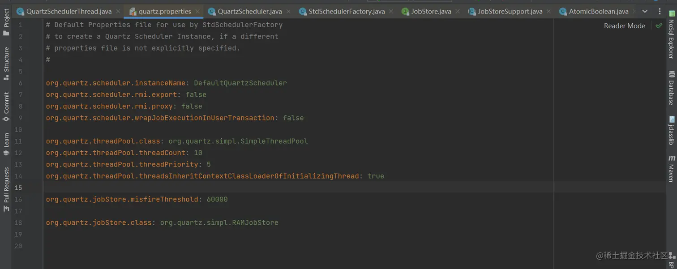Toggle Reader Mode
The height and width of the screenshot is (269, 677).
(x=624, y=26)
